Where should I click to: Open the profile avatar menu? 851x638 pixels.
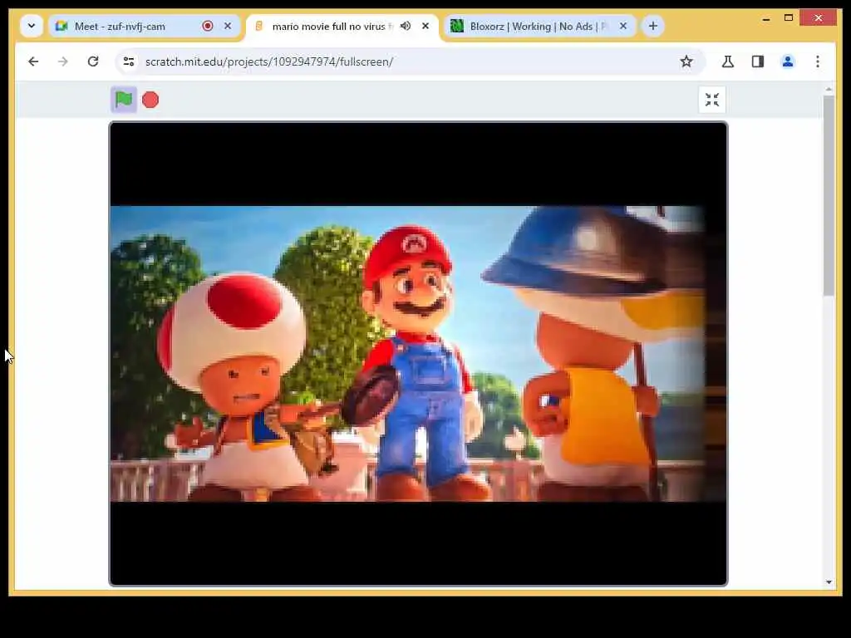coord(788,61)
